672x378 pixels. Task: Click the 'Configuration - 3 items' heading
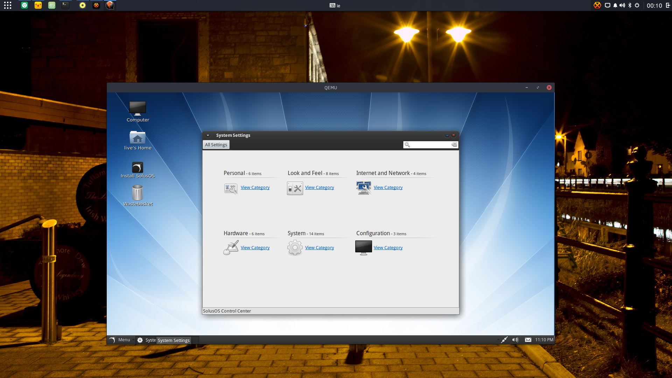click(381, 233)
